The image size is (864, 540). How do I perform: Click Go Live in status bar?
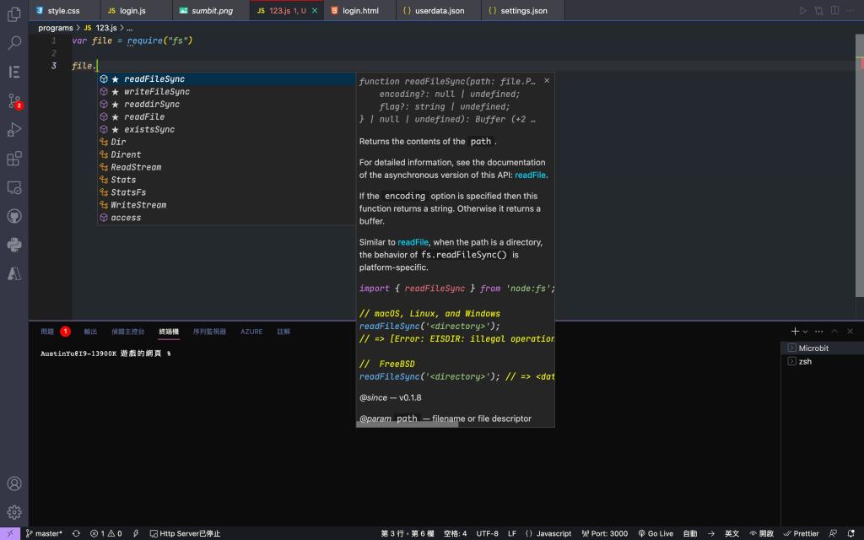coord(656,533)
